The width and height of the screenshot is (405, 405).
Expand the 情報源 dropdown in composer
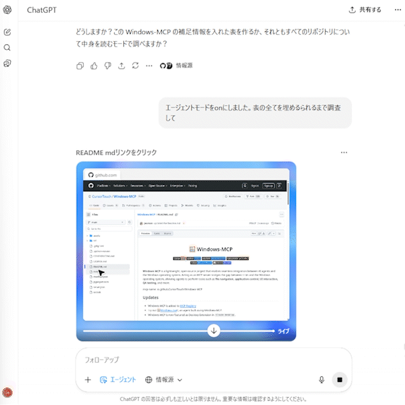click(164, 380)
